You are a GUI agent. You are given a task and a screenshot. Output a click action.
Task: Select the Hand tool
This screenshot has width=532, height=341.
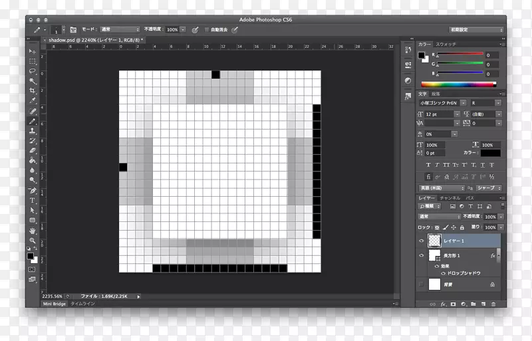[x=32, y=231]
